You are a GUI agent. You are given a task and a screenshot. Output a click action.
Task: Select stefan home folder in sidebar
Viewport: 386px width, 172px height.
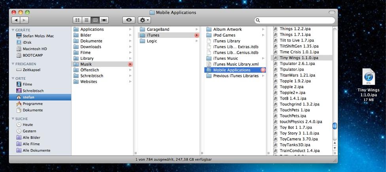[x=40, y=97]
